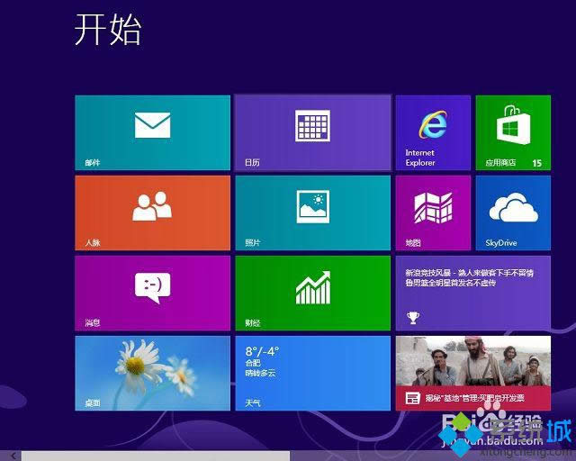Open the Finance (财经) tile
Viewport: 576px width, 461px height.
coord(313,293)
